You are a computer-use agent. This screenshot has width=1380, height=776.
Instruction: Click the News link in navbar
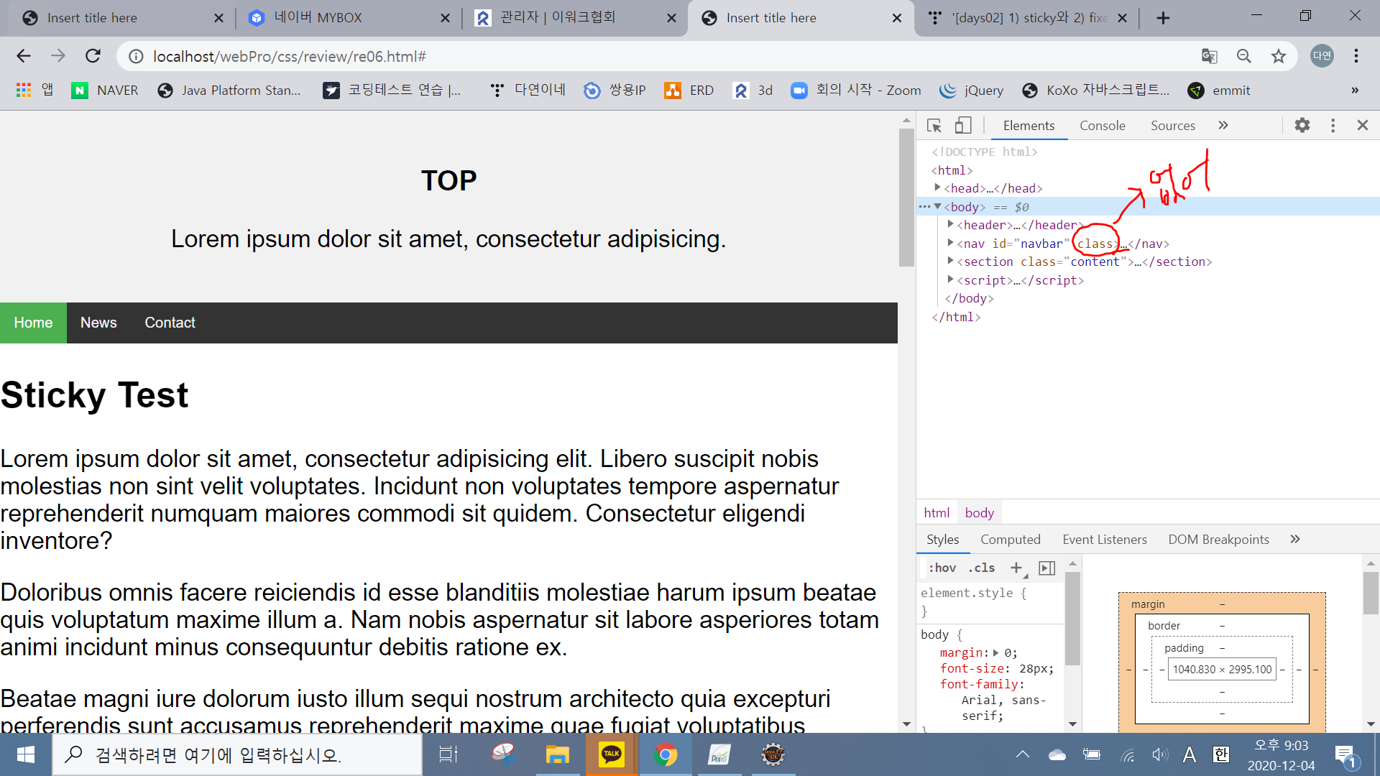[98, 323]
